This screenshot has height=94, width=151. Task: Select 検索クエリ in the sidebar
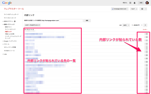tap(8, 27)
